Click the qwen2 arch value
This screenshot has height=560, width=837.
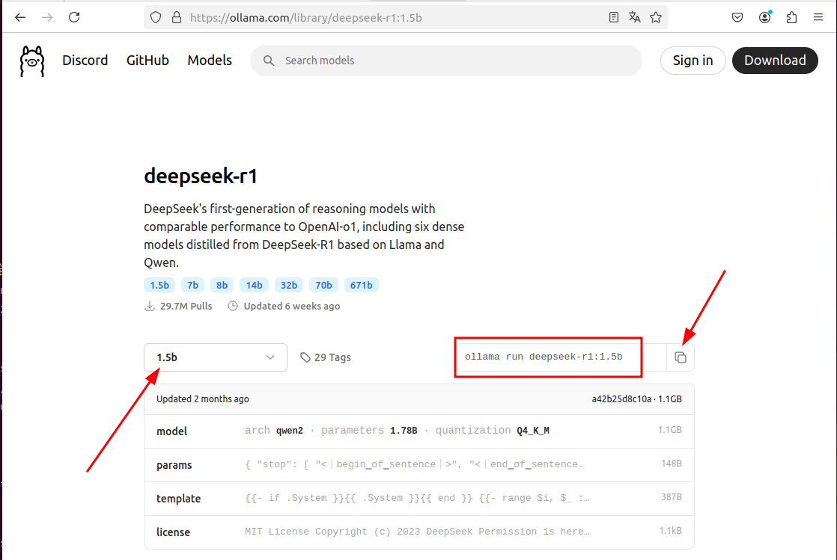(x=289, y=431)
